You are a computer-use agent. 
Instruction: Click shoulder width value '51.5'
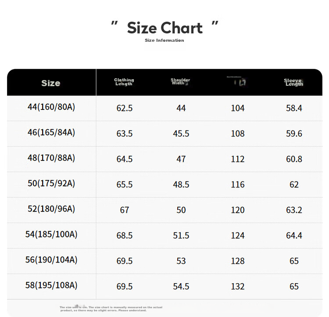[x=181, y=235]
